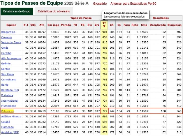Open Flamengo team link
183x136 pixels.
(x=7, y=127)
